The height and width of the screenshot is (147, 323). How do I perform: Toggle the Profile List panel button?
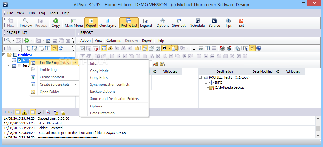pos(129,23)
